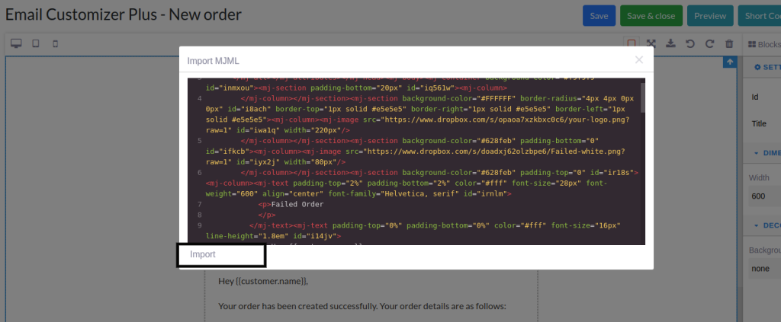This screenshot has height=322, width=781.
Task: Open the Short Code button
Action: click(x=760, y=16)
